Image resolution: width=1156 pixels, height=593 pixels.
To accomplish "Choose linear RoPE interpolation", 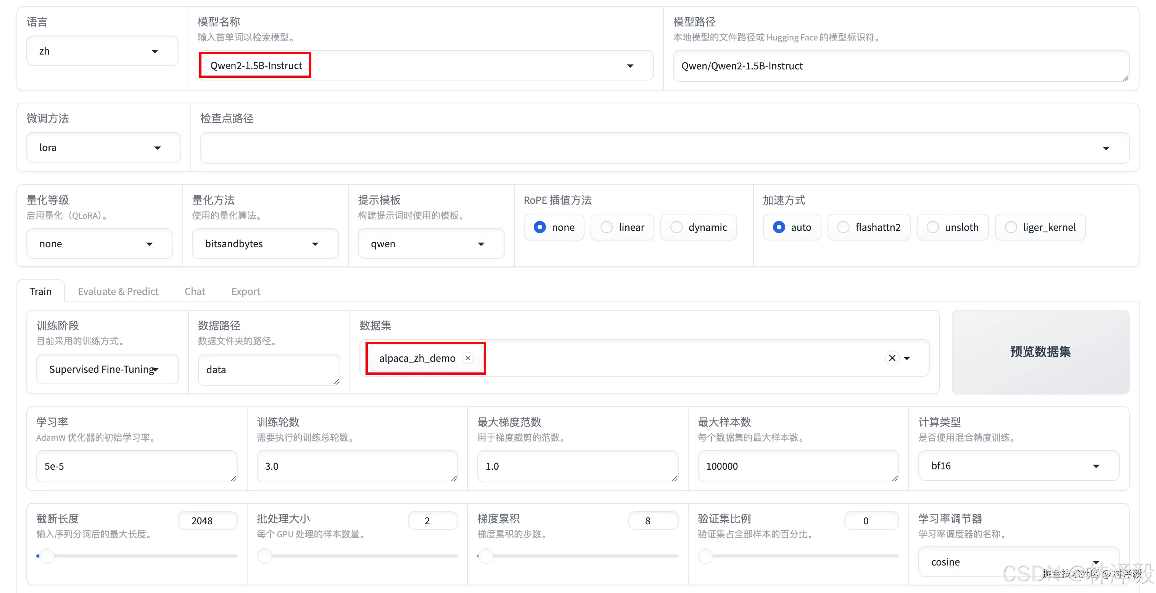I will pyautogui.click(x=606, y=227).
